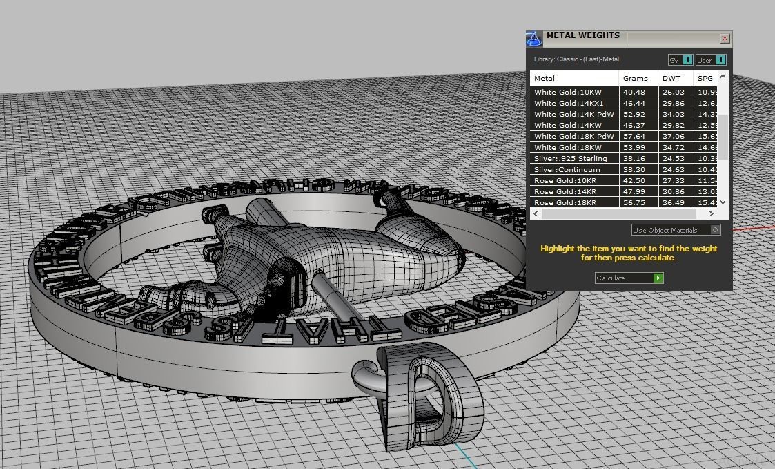Click the SPG column header
Screen dimensions: 775x469
[705, 78]
